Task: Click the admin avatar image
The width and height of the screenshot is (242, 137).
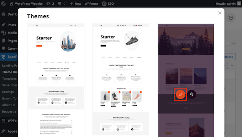Action: 239,4
